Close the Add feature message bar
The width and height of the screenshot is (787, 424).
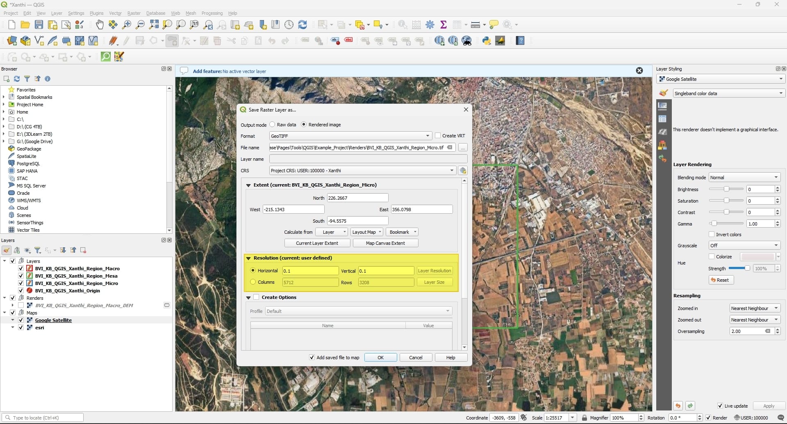pyautogui.click(x=639, y=71)
